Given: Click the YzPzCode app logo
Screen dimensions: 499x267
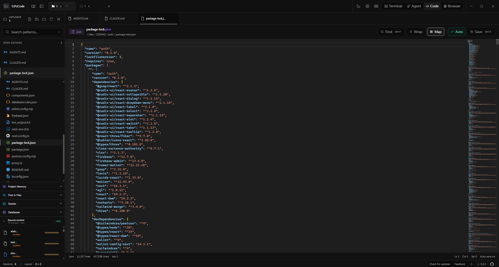Looking at the screenshot, I should tap(6, 6).
